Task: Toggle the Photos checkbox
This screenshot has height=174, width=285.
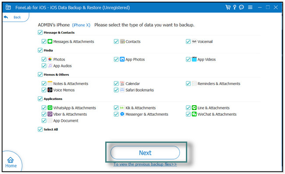Action: tap(44, 60)
